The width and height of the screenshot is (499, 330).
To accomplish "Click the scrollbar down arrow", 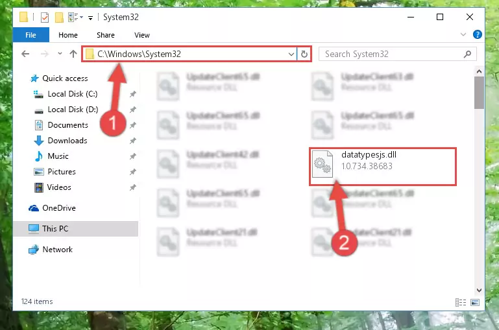I will (479, 290).
